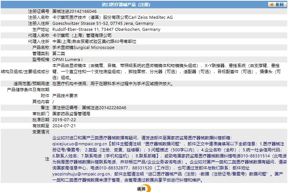Click the 批准日期 label

point(41,120)
